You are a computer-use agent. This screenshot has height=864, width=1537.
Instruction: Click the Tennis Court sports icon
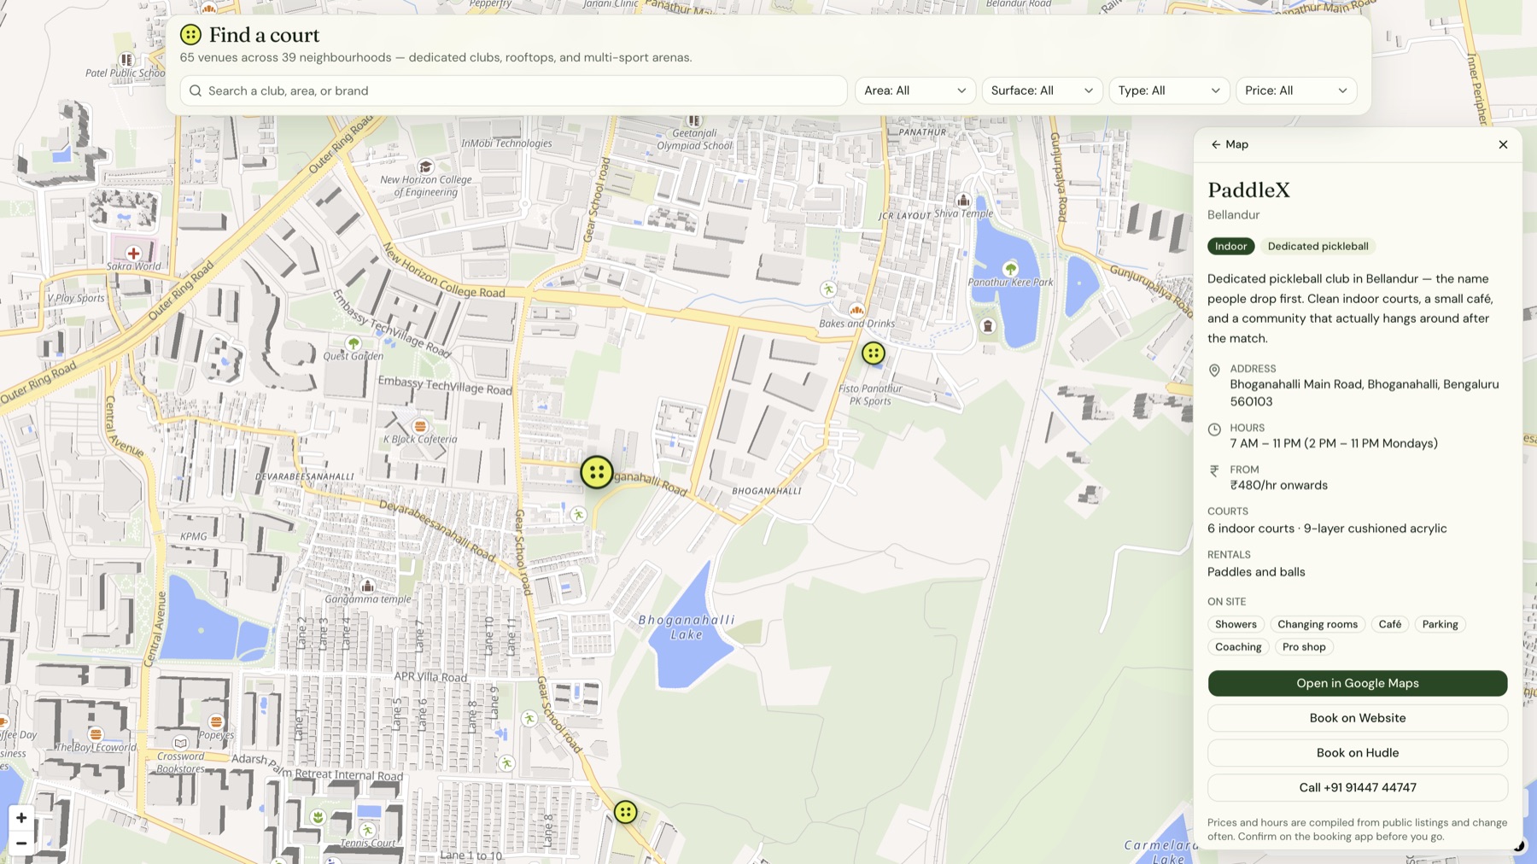pos(367,830)
